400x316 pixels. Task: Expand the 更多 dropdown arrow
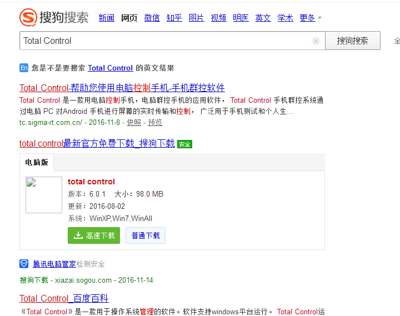319,18
